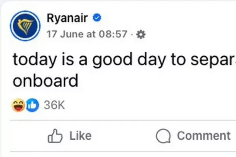Like the Ryanair post using 'Like' label

(80, 136)
